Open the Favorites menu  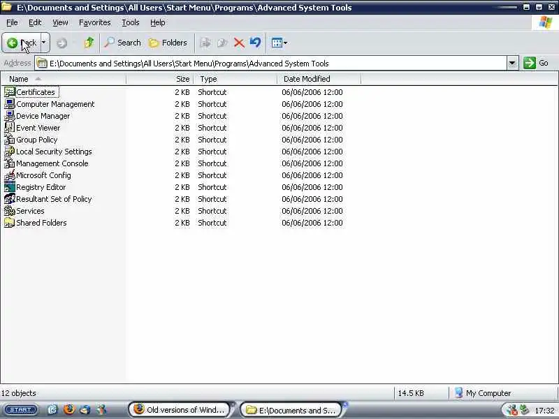pyautogui.click(x=95, y=22)
